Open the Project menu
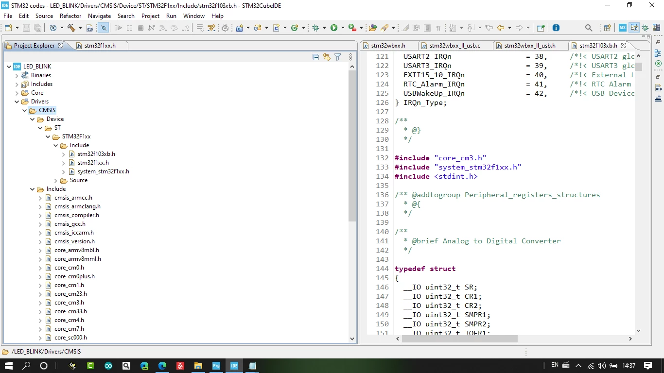The height and width of the screenshot is (373, 664). coord(150,16)
